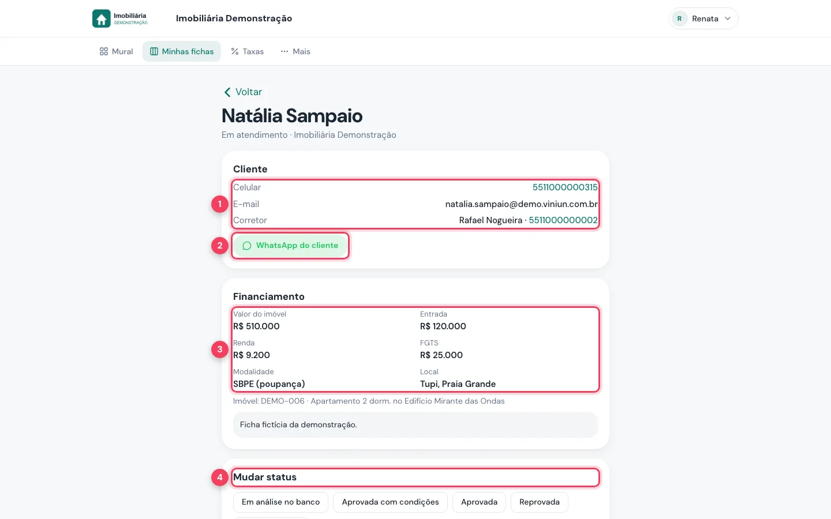Set status to Aprovada com condições
831x519 pixels.
[x=390, y=502]
